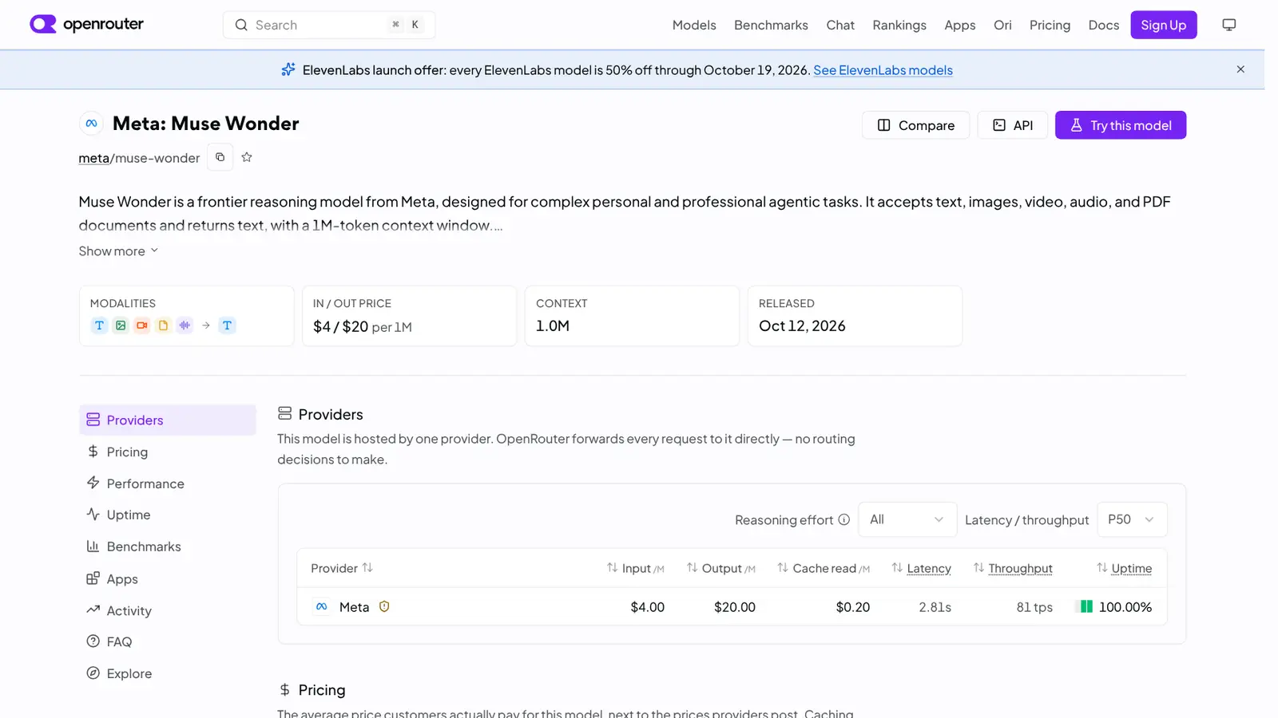Click the sparkle icon in the banner
The image size is (1278, 718).
tap(288, 69)
